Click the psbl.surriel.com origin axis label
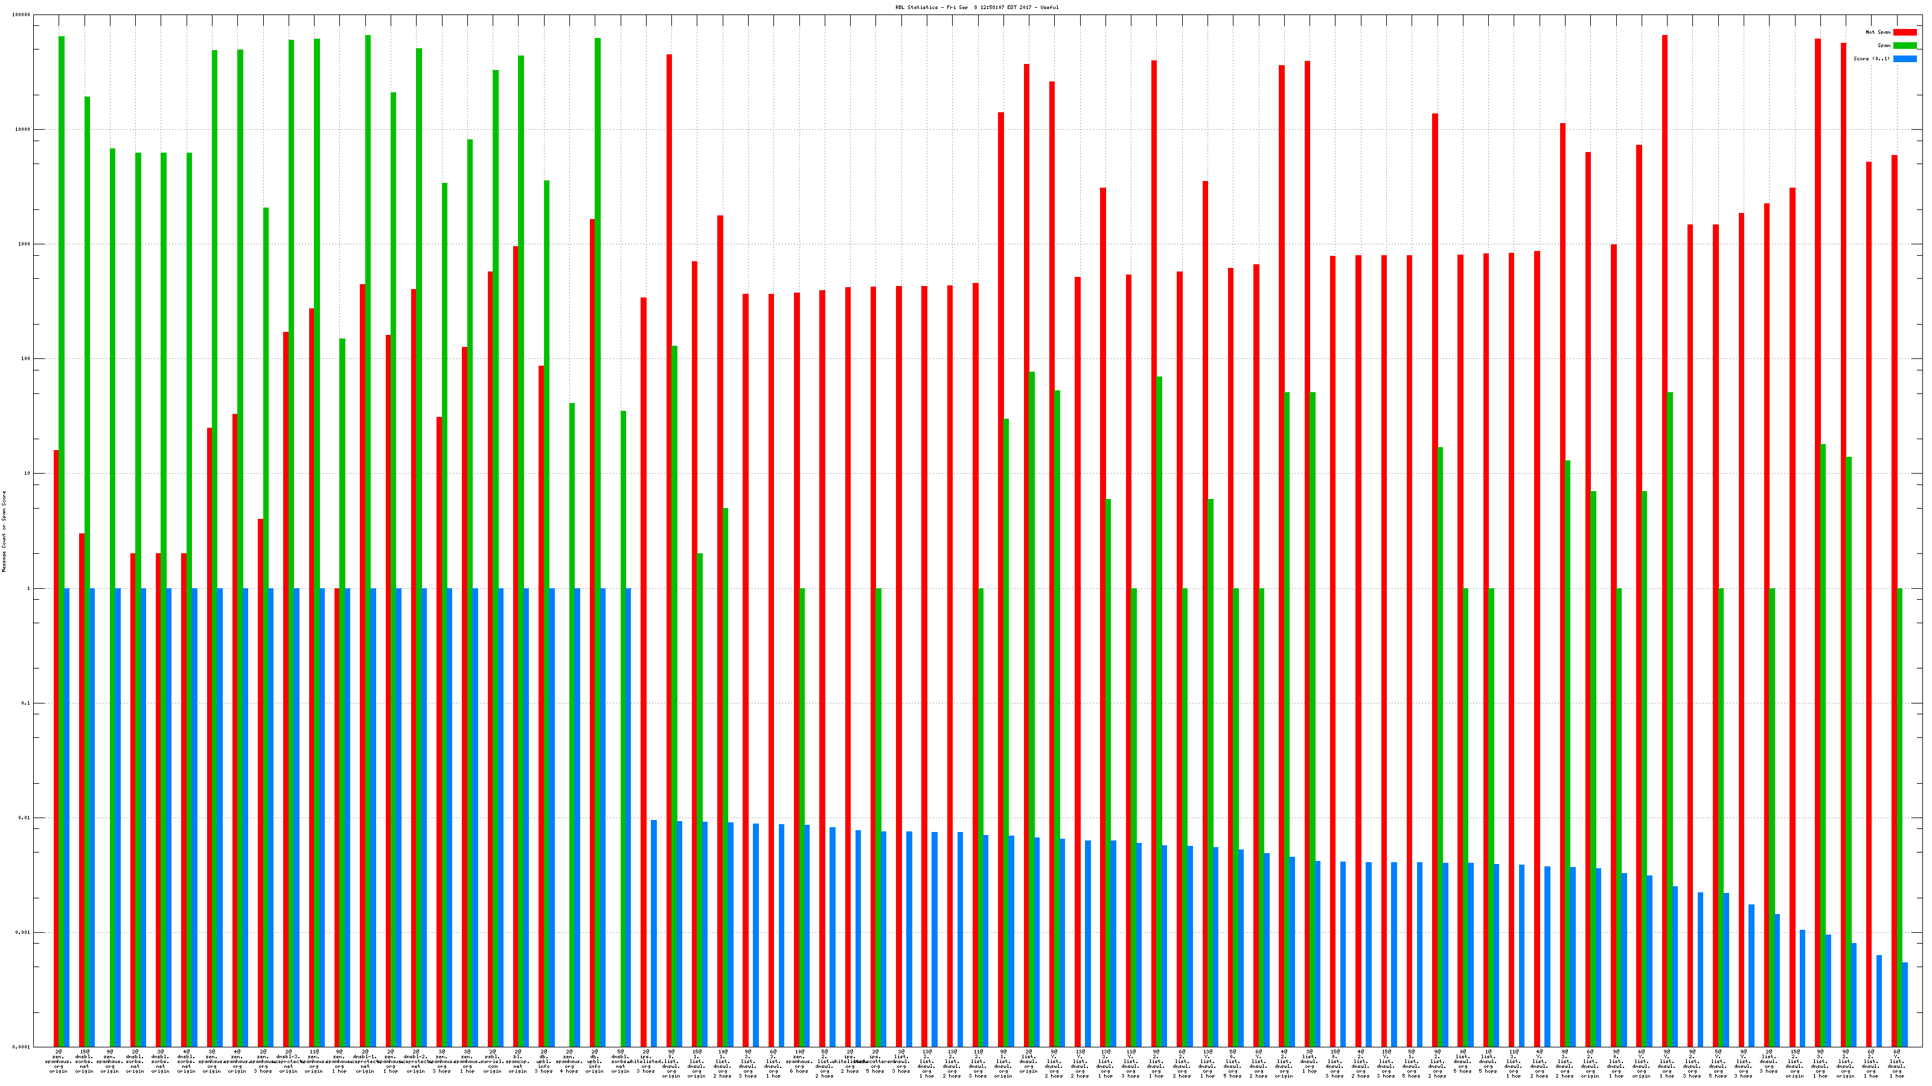The image size is (1932, 1086). (493, 1061)
